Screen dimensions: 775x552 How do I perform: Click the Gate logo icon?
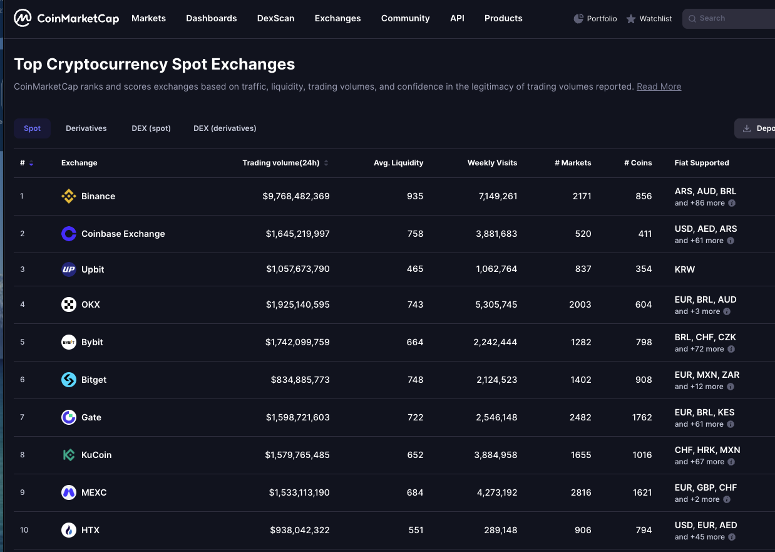[x=69, y=417]
